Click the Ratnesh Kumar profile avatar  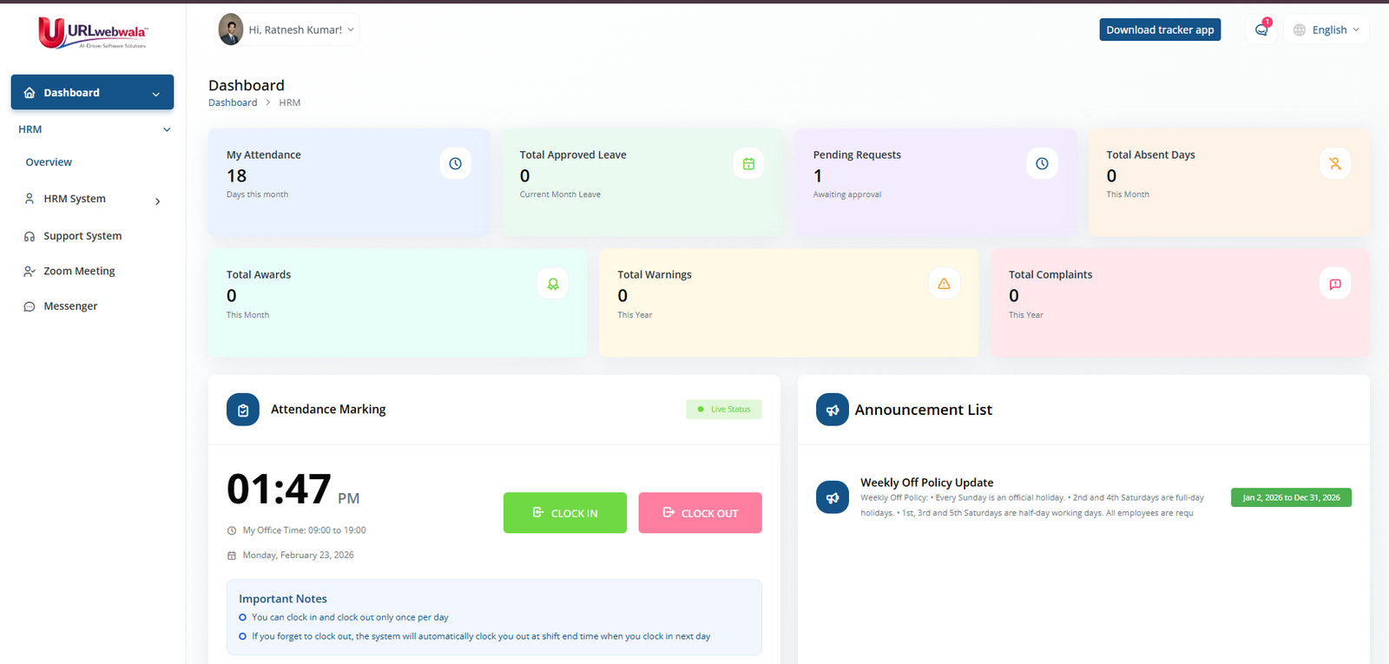tap(231, 30)
